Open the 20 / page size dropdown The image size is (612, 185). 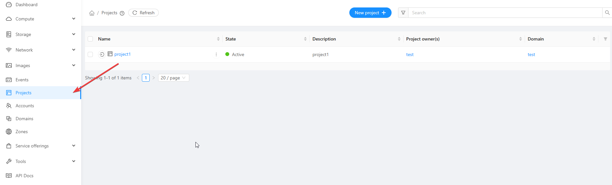click(173, 78)
